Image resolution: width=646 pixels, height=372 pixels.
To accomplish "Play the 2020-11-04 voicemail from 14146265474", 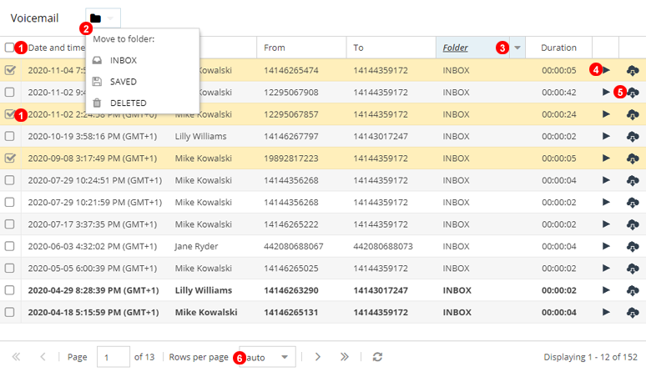I will tap(606, 70).
